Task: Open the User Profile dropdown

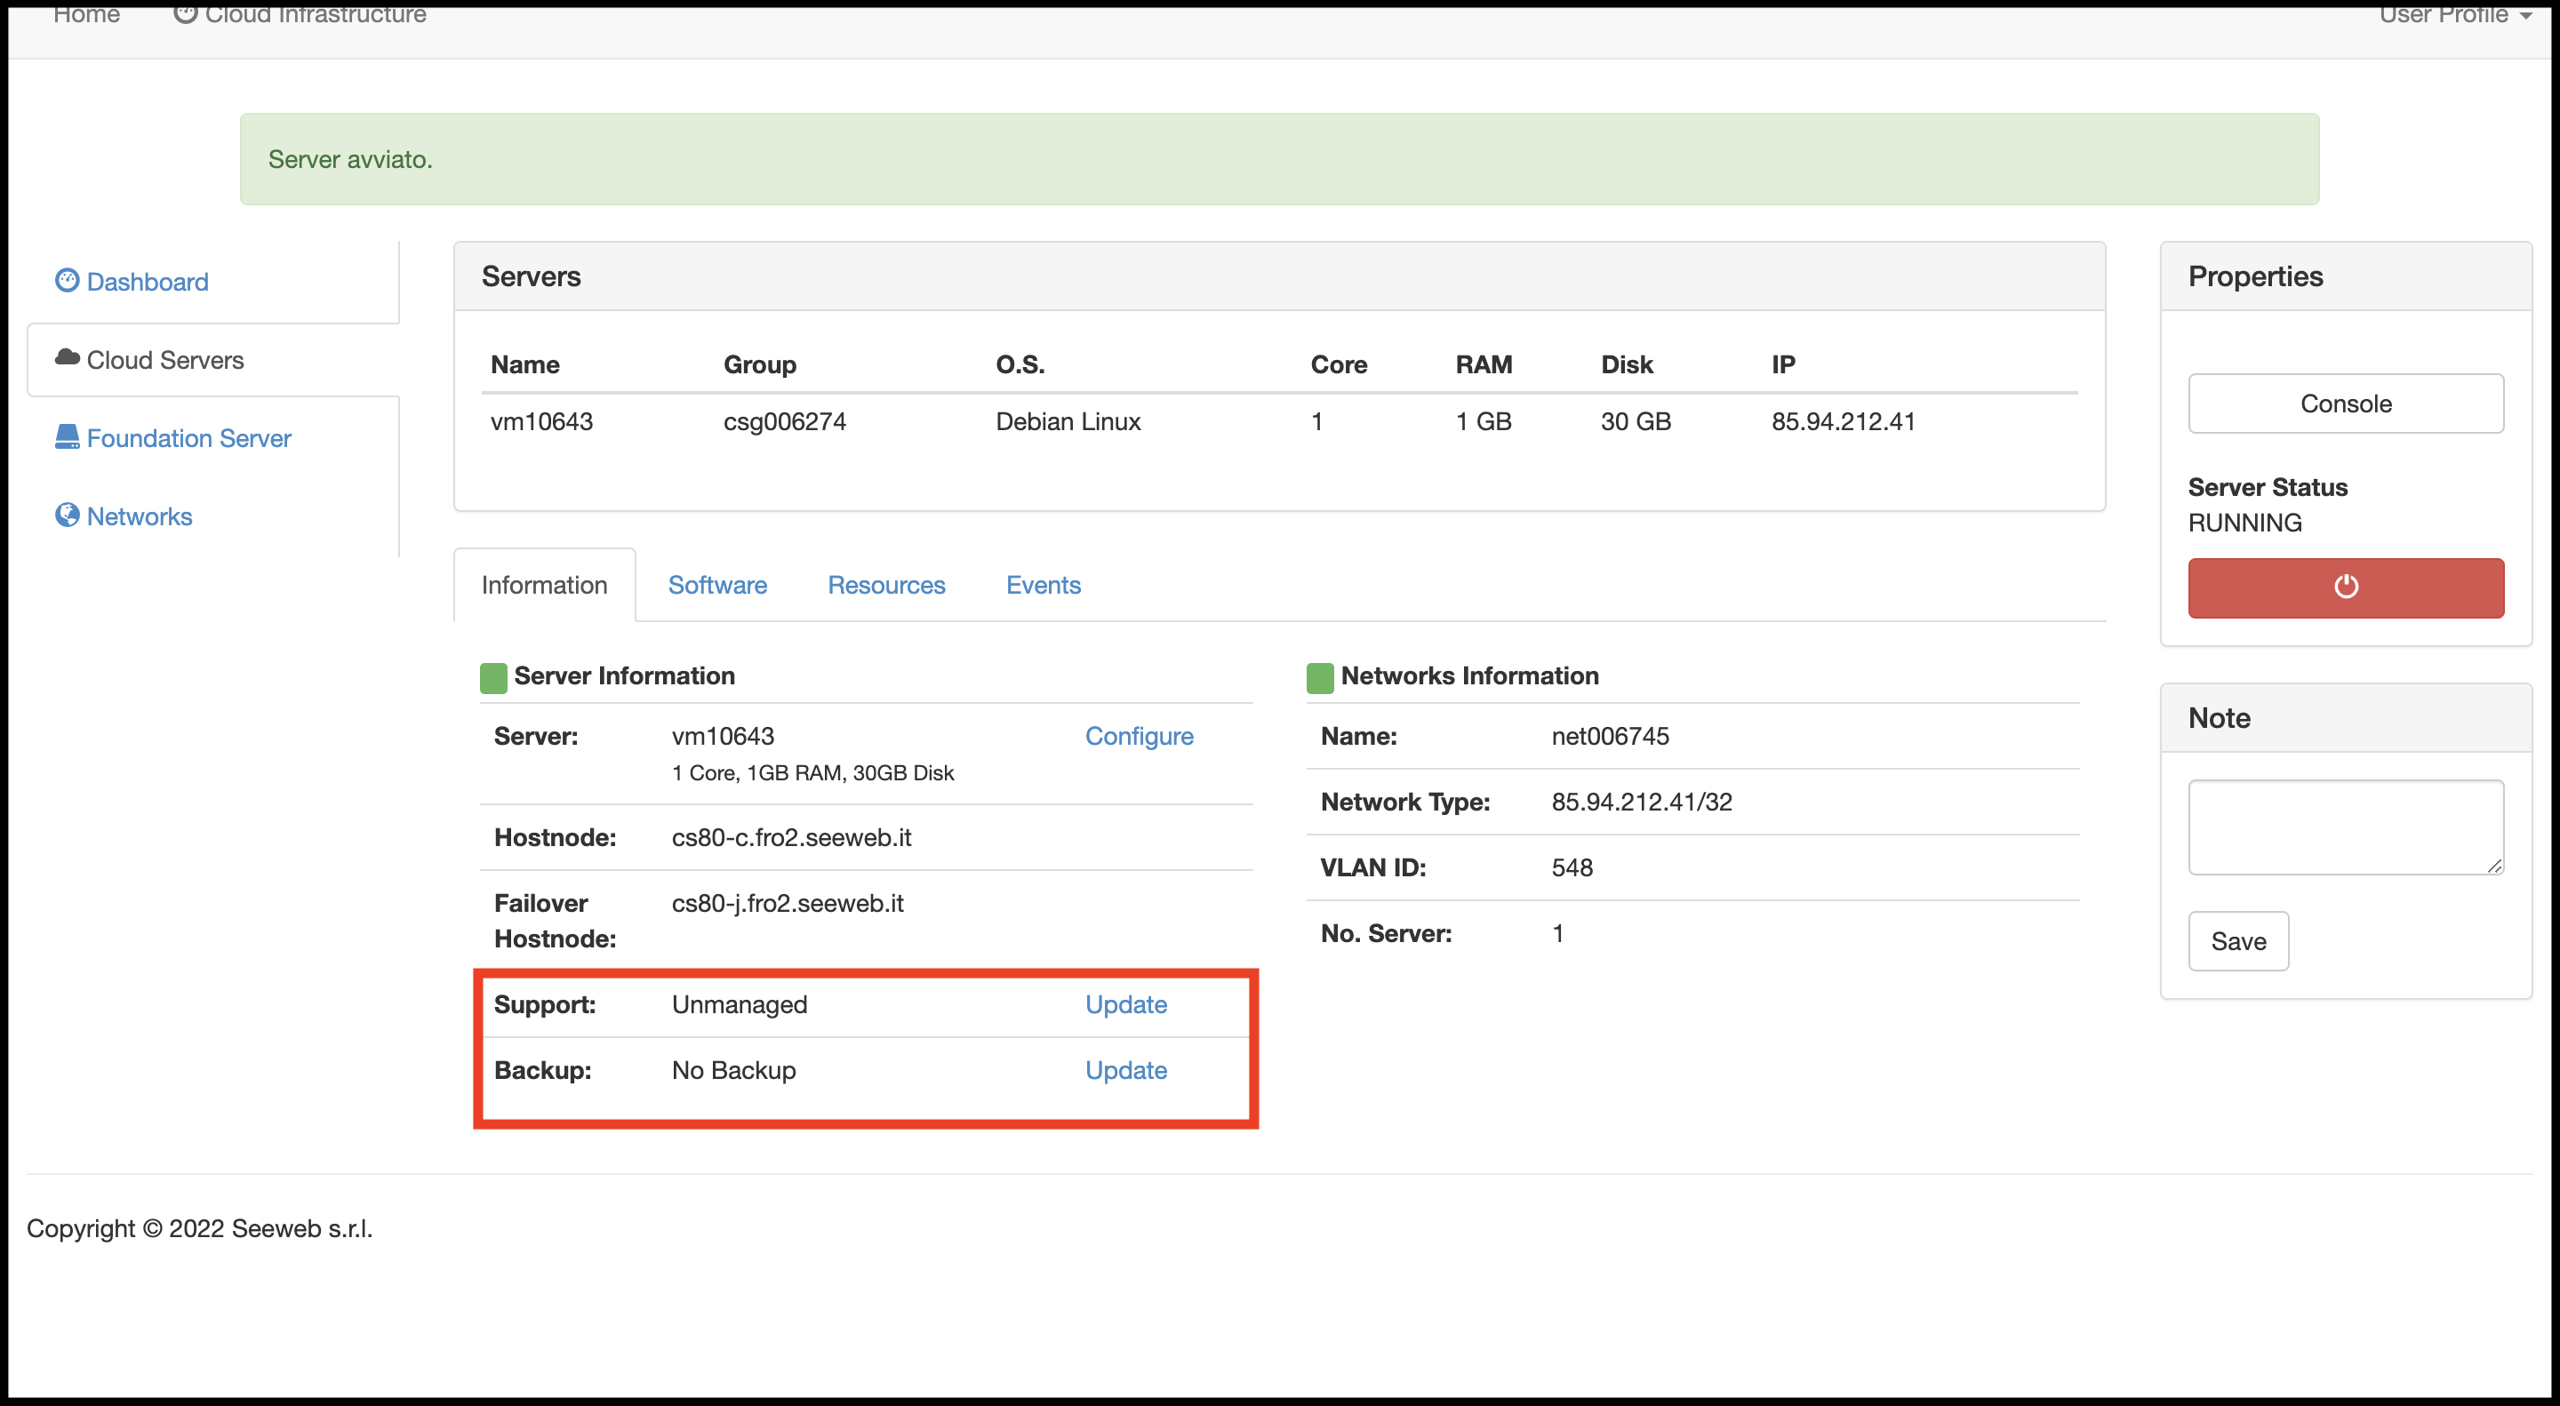Action: click(x=2454, y=14)
